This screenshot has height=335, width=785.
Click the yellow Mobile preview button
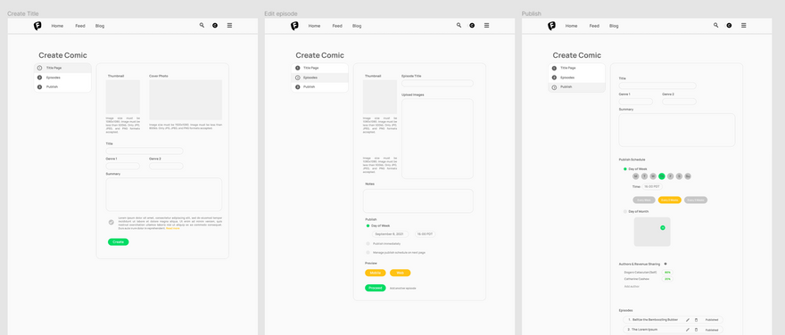[x=376, y=273]
